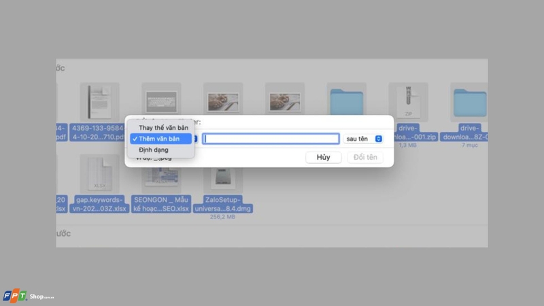Image resolution: width=544 pixels, height=306 pixels.
Task: Click the '7 mục' item count label
Action: pos(470,145)
